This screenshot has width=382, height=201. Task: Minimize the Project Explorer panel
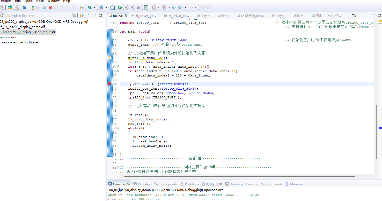(x=95, y=15)
